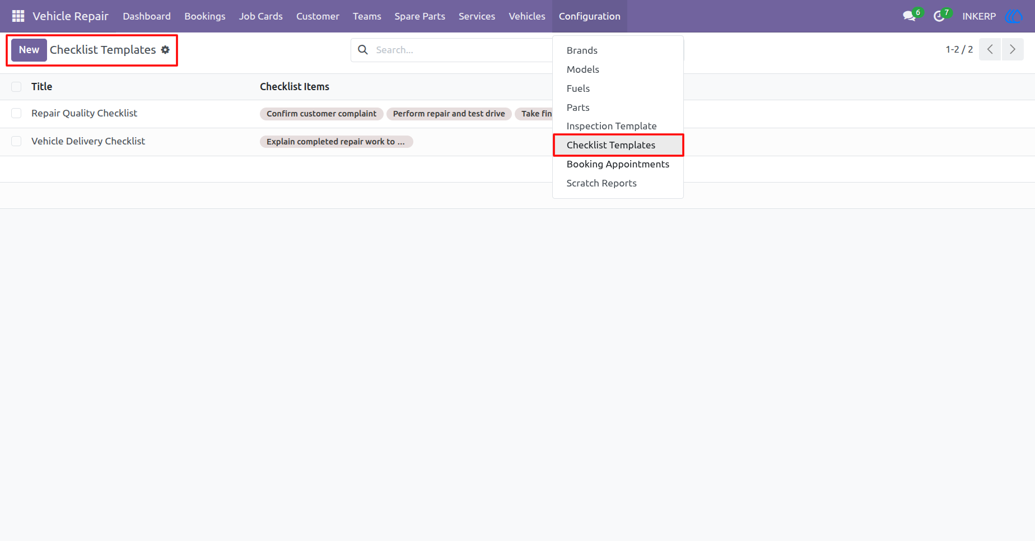Open the Job Cards menu
1035x541 pixels.
click(261, 16)
